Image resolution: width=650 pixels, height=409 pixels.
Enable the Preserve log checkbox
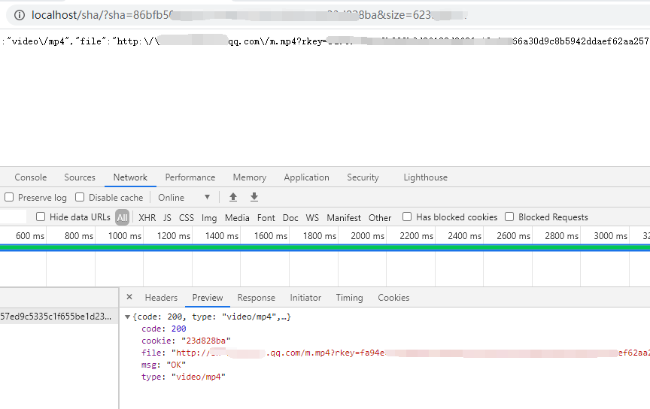click(x=9, y=198)
